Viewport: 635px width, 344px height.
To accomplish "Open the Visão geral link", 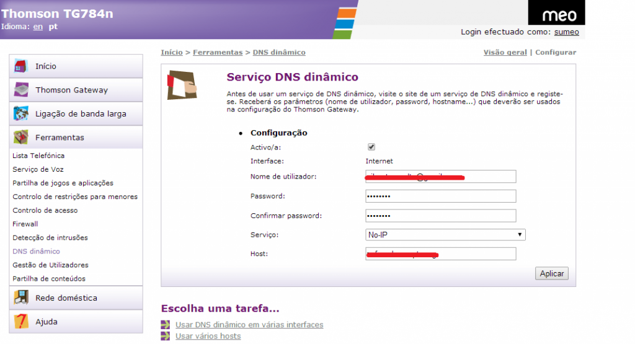I will (505, 53).
